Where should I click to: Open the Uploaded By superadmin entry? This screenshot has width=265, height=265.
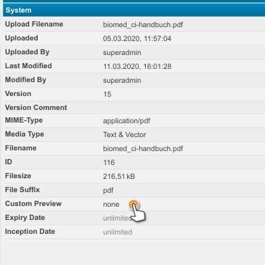(122, 52)
